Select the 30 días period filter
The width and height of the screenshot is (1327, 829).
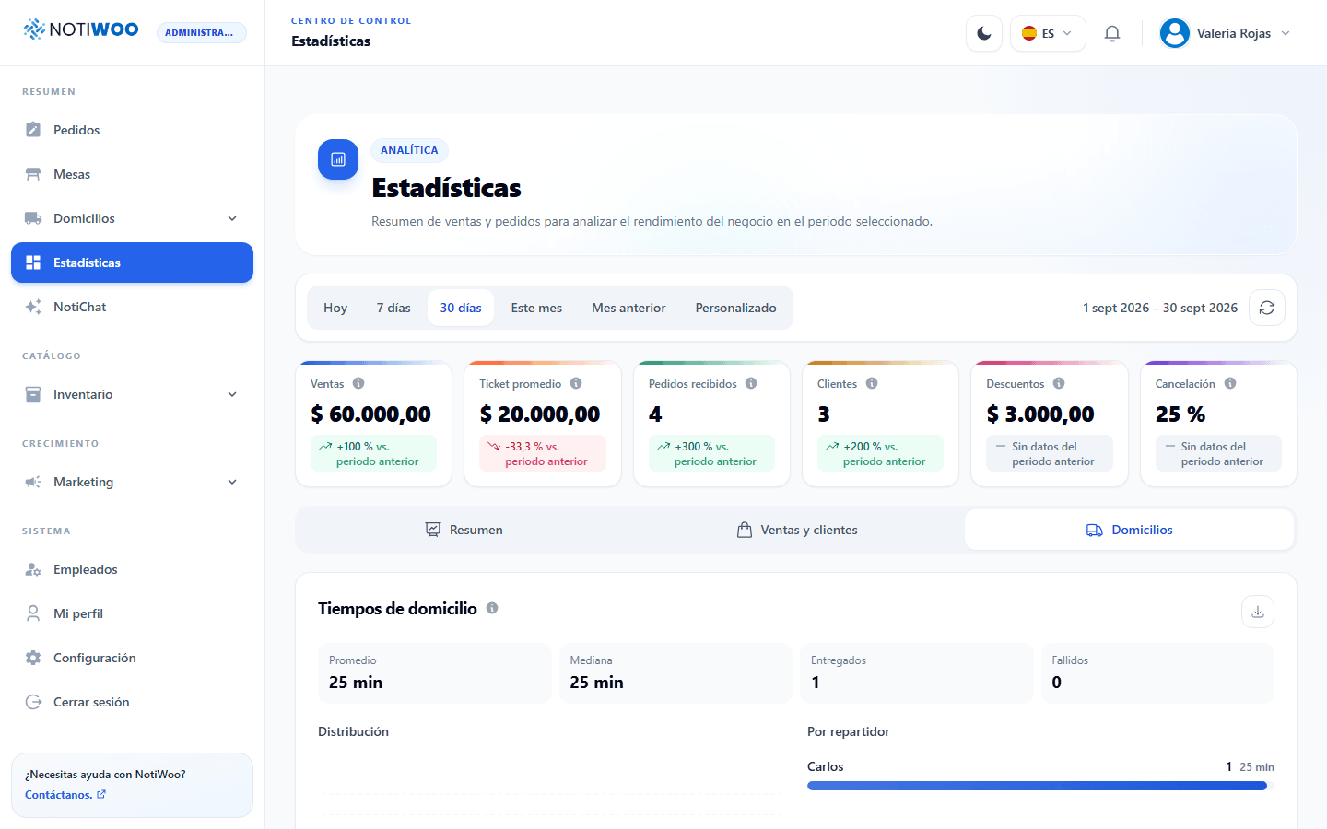[461, 308]
